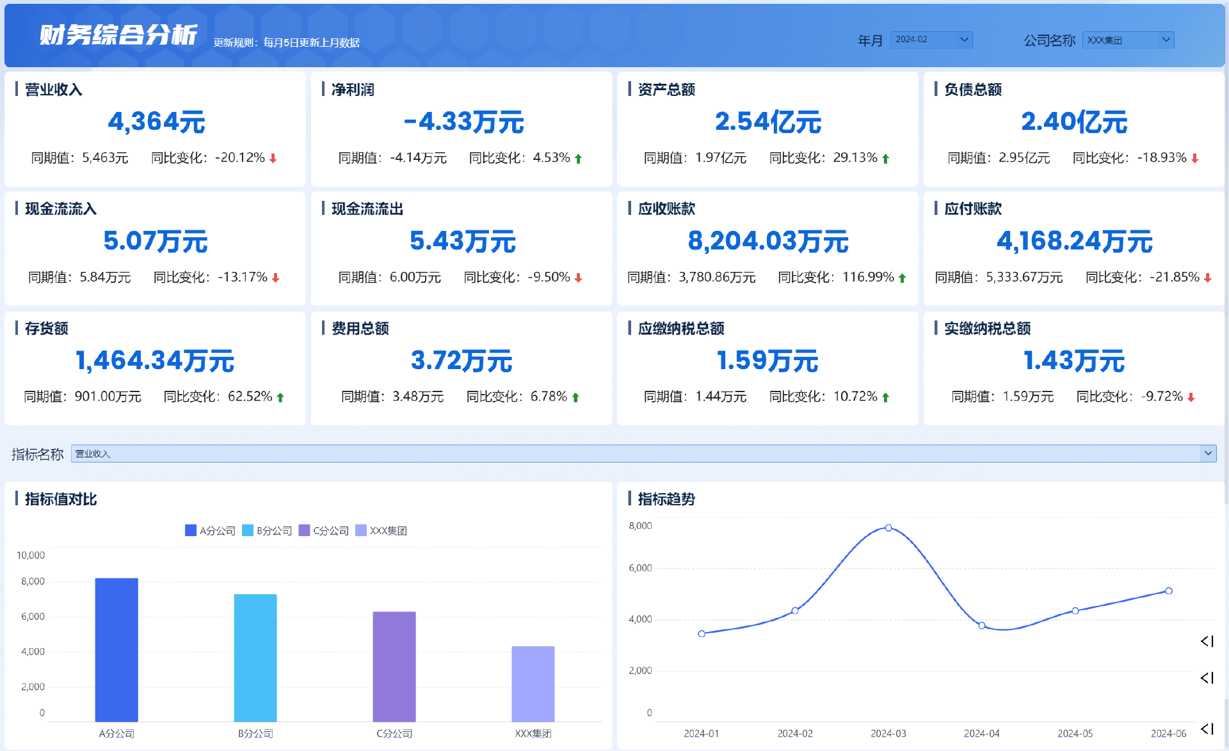Image resolution: width=1229 pixels, height=751 pixels.
Task: Click the 财务综合分析 dashboard title
Action: tap(118, 35)
